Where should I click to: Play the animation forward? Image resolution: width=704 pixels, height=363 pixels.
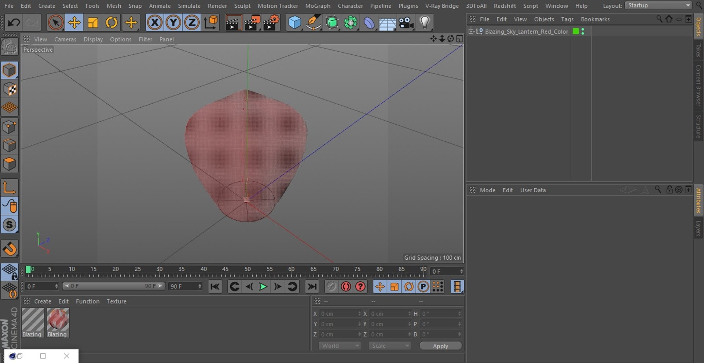(x=263, y=286)
